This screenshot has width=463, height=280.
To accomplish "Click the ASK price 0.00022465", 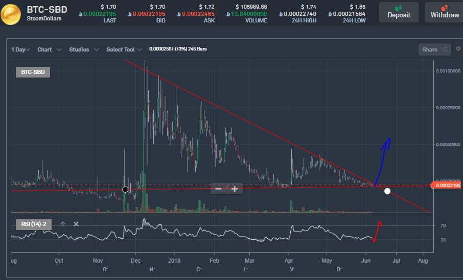I will 196,14.
